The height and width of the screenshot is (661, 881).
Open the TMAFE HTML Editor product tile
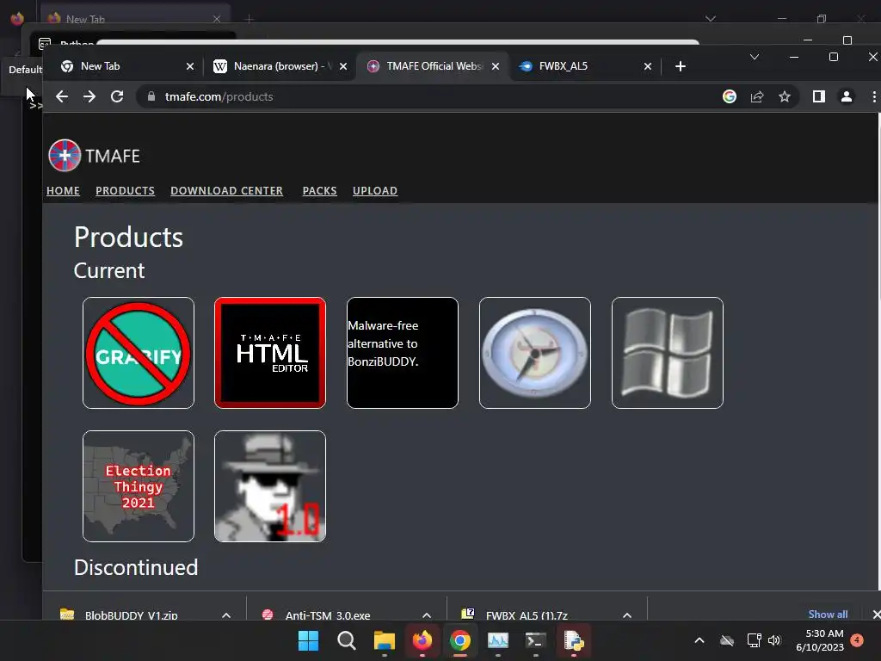tap(269, 353)
